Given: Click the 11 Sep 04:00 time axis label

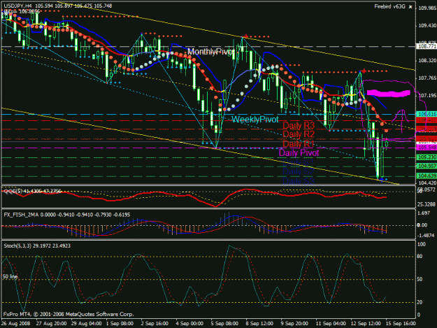Looking at the screenshot, I should coord(331,324).
